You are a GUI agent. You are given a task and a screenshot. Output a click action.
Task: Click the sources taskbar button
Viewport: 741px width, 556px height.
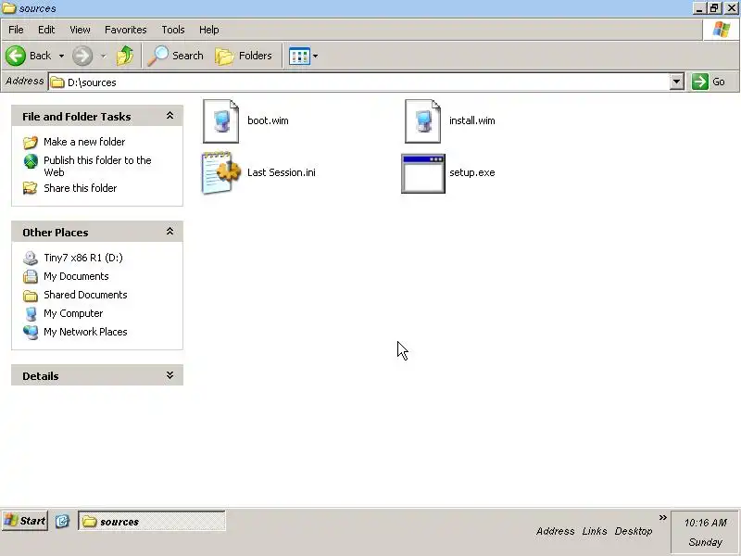[x=151, y=521]
